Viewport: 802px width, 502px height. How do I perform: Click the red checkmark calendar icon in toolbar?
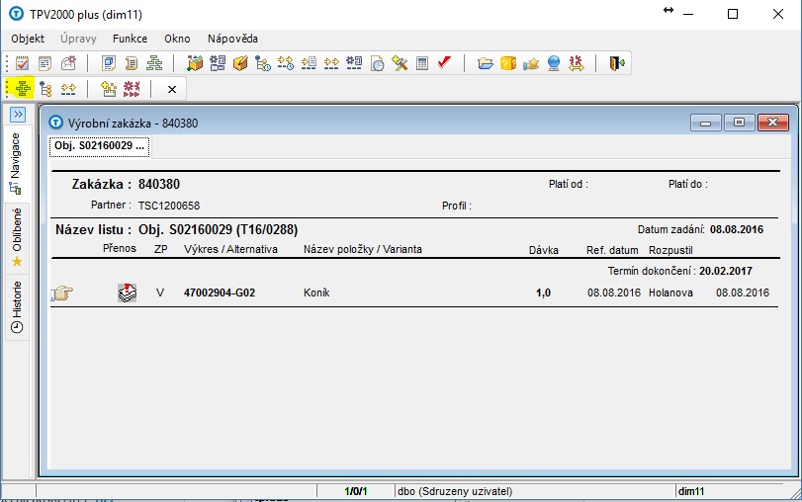(22, 63)
